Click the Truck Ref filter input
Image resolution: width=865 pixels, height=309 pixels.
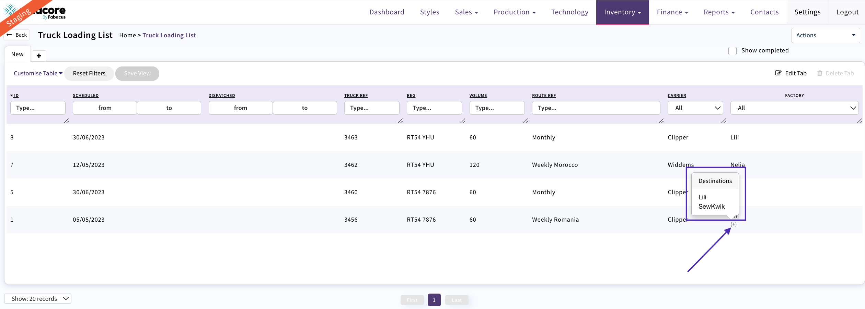[372, 108]
